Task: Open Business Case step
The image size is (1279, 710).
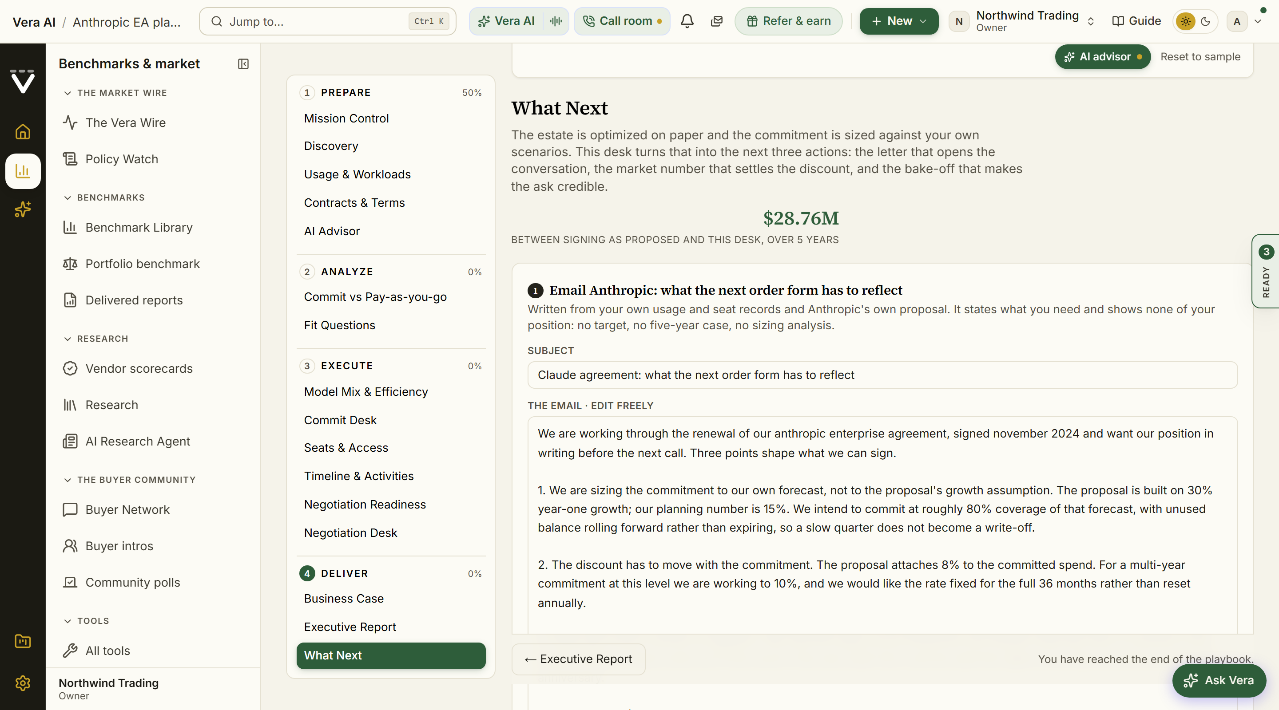Action: pos(391,598)
